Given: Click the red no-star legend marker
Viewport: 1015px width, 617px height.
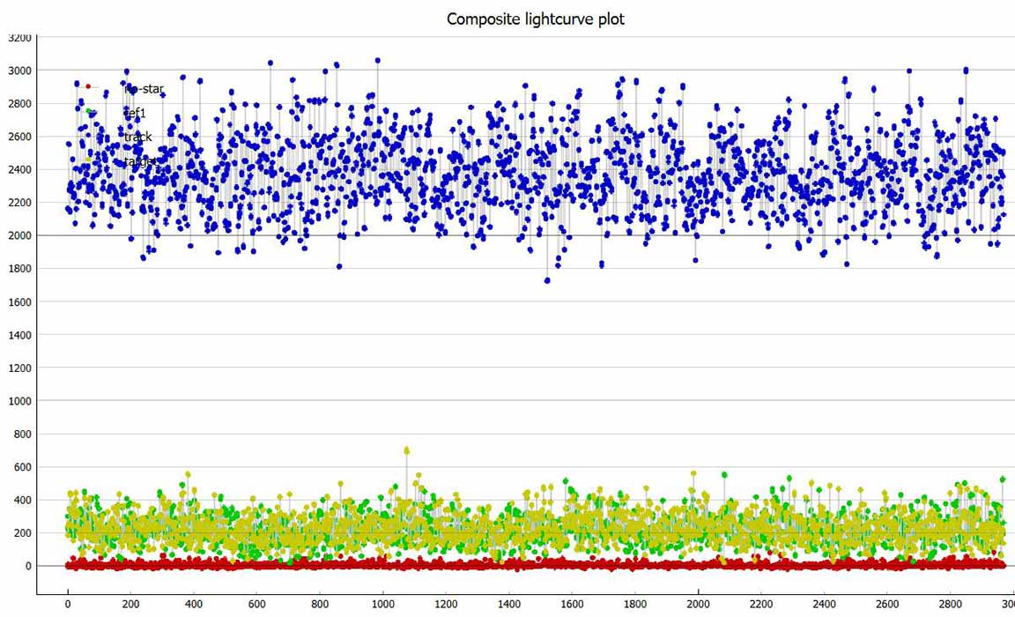Looking at the screenshot, I should coord(88,86).
